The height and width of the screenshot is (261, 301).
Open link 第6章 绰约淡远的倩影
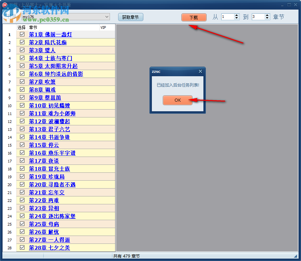coord(56,74)
